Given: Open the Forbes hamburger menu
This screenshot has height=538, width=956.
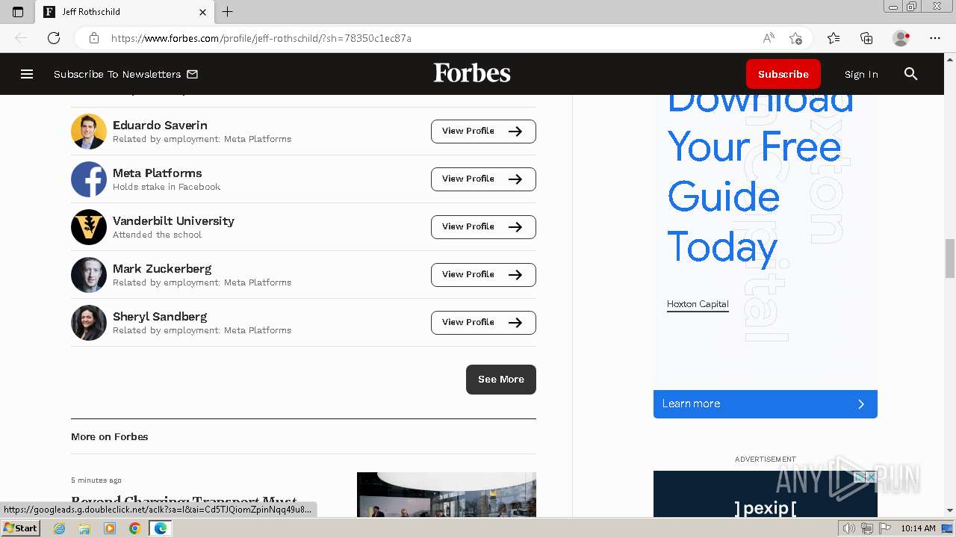Looking at the screenshot, I should tap(27, 74).
